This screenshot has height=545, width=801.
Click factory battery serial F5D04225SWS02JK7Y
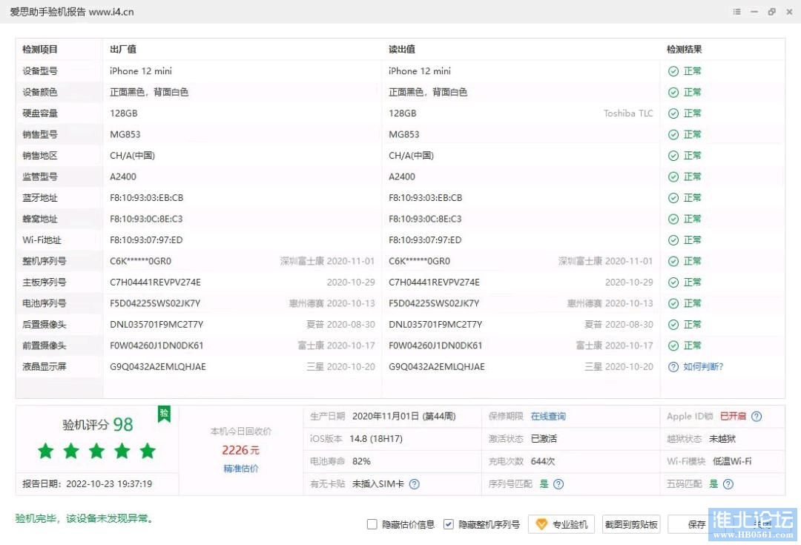click(x=155, y=303)
